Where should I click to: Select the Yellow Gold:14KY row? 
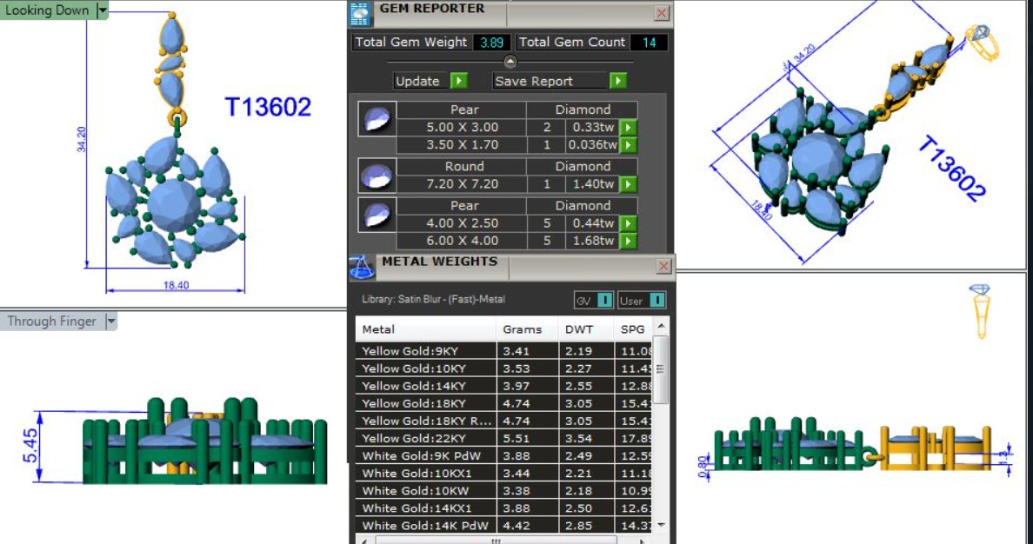pos(504,386)
